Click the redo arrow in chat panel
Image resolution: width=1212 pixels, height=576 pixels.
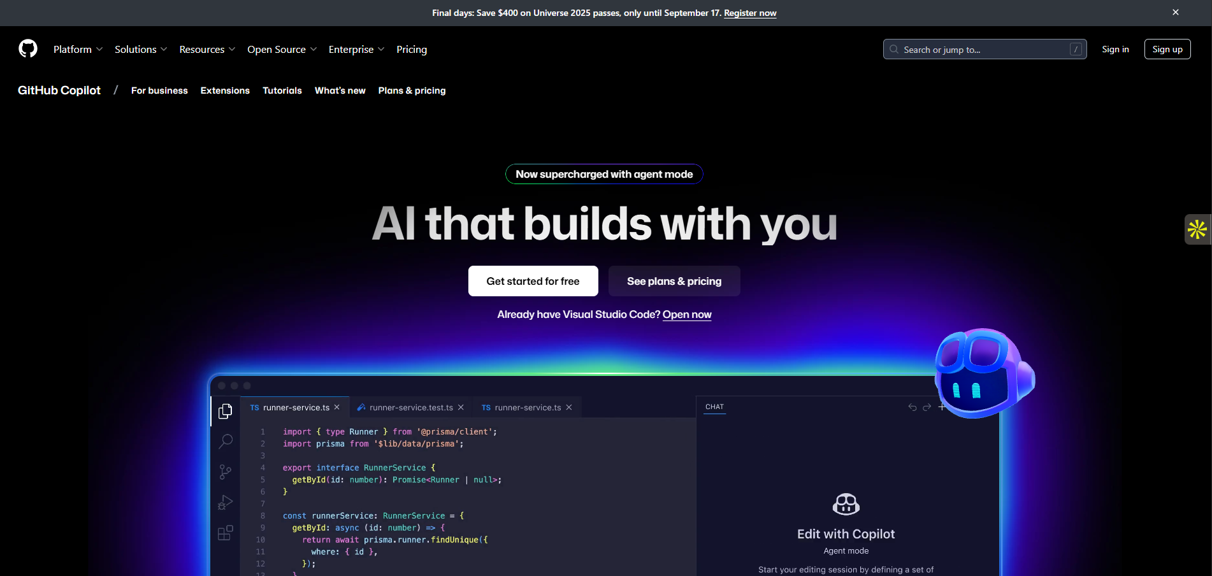(927, 407)
